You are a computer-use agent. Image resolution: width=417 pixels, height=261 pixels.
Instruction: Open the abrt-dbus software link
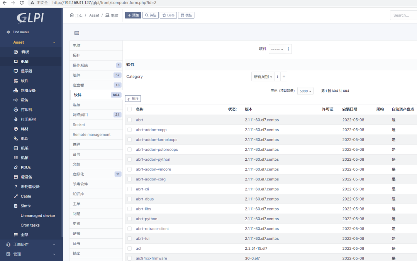(x=145, y=199)
